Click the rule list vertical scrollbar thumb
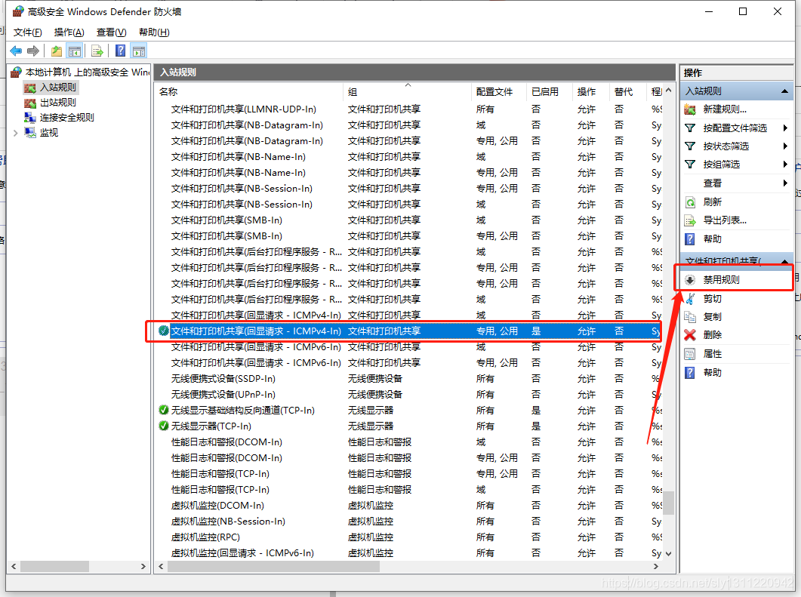The width and height of the screenshot is (801, 597). (668, 503)
